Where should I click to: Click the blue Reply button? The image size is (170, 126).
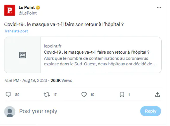click(150, 111)
